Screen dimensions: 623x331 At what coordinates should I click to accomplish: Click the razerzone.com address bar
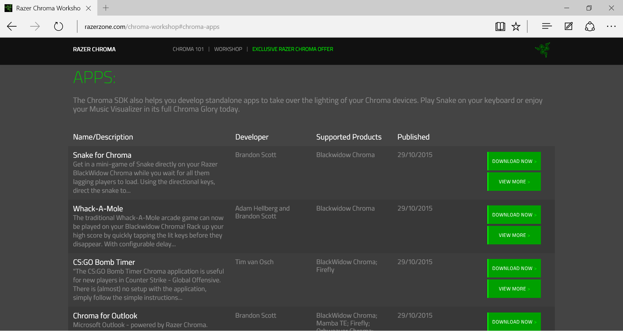[152, 27]
